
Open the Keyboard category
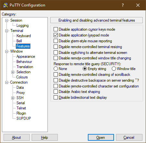(24, 36)
